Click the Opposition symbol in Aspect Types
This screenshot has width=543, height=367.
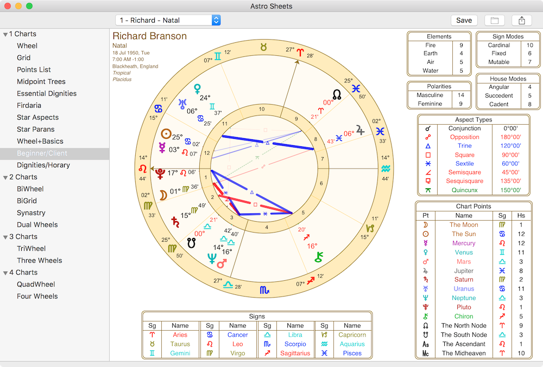point(428,137)
